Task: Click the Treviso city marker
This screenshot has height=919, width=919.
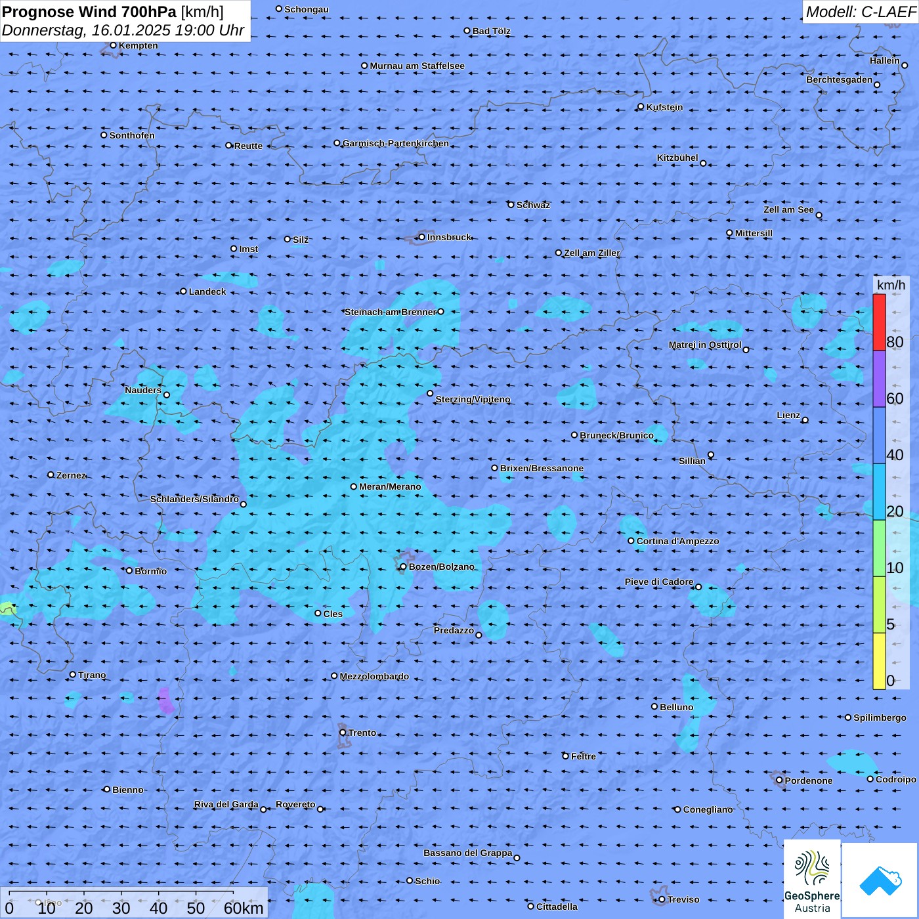Action: coord(662,899)
